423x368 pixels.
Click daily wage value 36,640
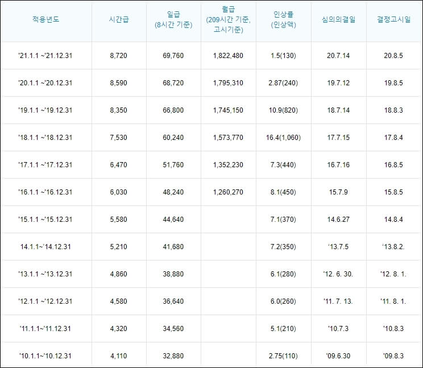[x=173, y=301]
